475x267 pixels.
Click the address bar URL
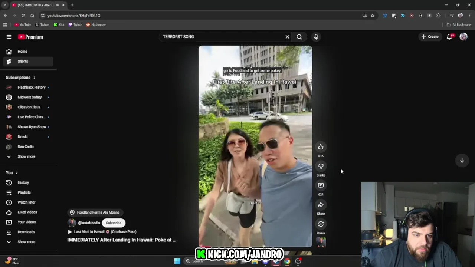click(x=74, y=16)
